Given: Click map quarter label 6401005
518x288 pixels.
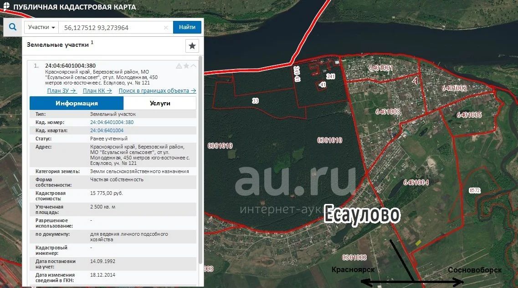Looking at the screenshot, I should pos(469,115).
